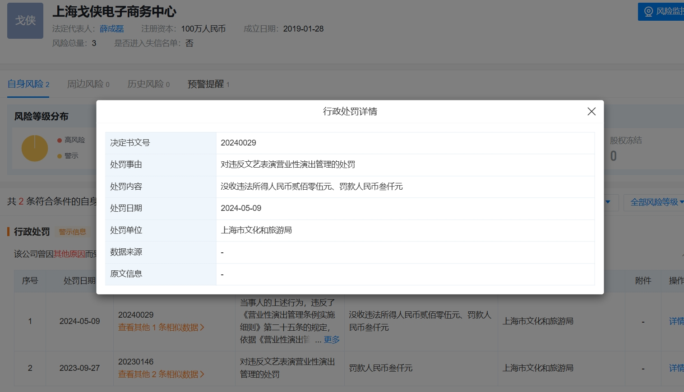Click the 风险监控 icon button
Viewport: 684px width, 392px height.
tap(648, 12)
